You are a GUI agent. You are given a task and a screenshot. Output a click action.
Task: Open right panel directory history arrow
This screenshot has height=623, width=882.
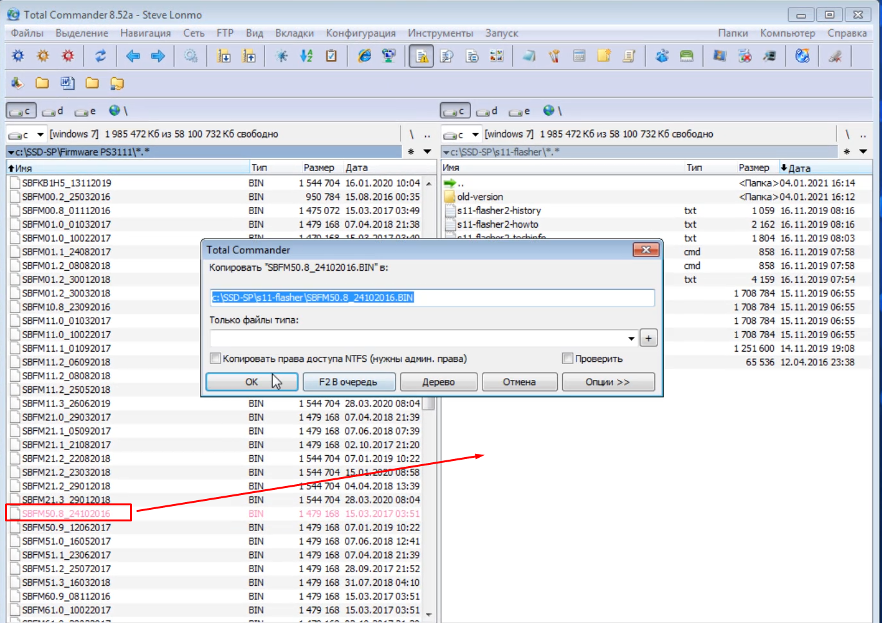point(863,152)
